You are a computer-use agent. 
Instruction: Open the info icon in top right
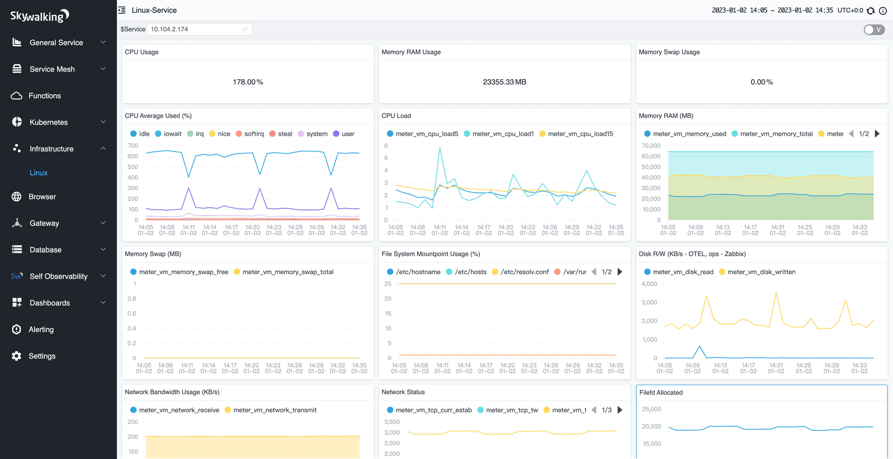click(883, 11)
